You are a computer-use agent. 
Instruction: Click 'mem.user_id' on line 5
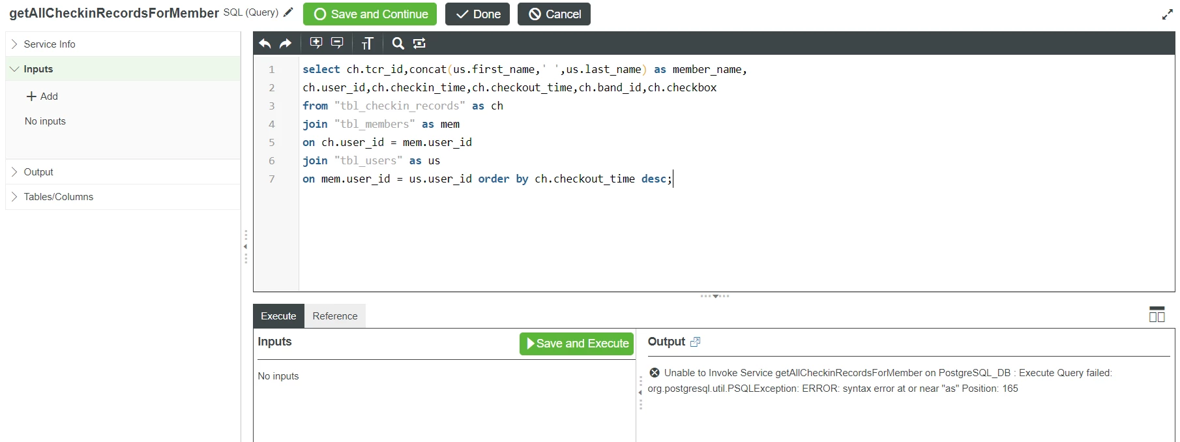(x=437, y=142)
